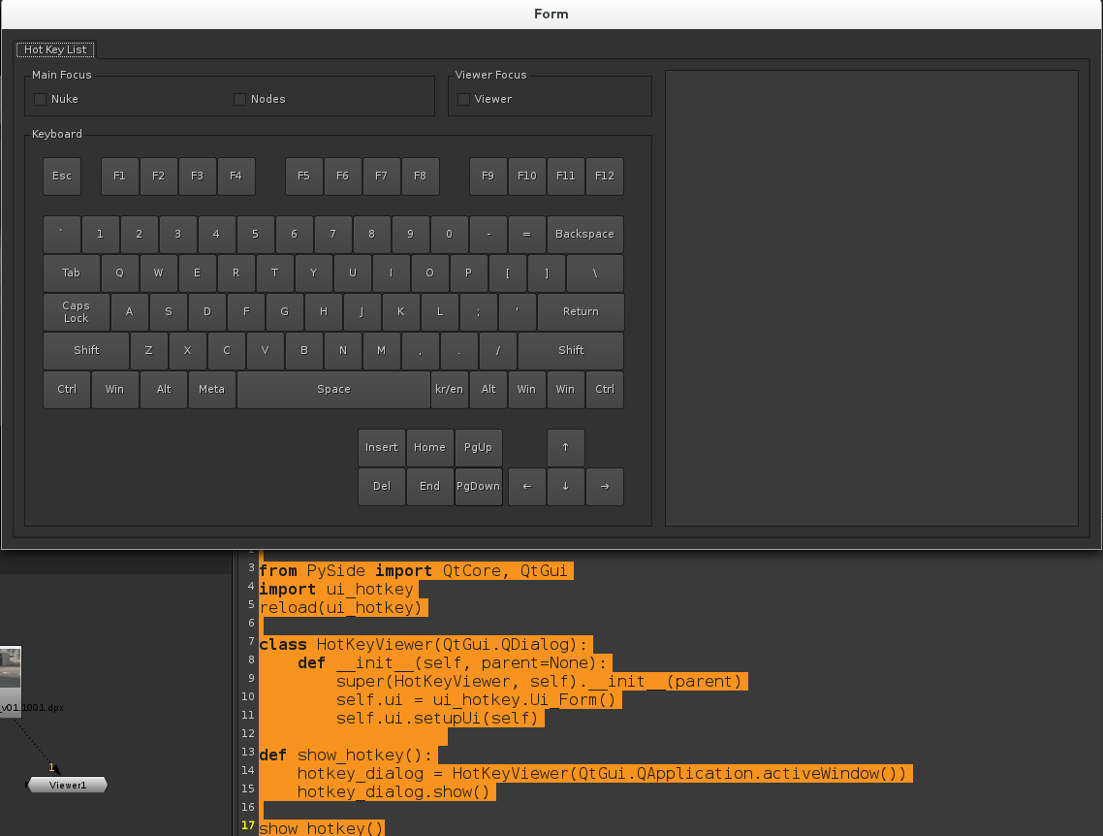The image size is (1103, 836).
Task: Enable the Nuke checkbox under Main Focus
Action: coord(39,99)
